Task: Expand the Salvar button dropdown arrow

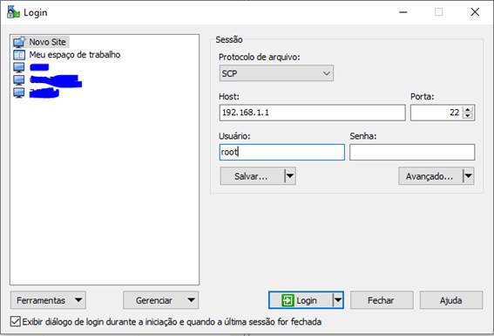Action: click(x=290, y=176)
